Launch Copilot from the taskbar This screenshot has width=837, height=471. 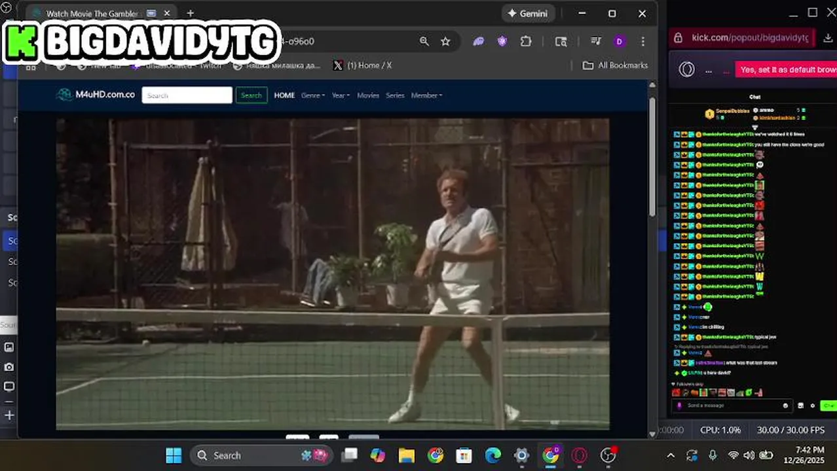click(x=378, y=455)
